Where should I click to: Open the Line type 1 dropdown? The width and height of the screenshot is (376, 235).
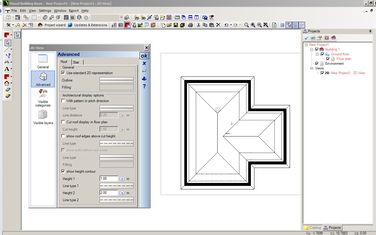click(x=117, y=186)
